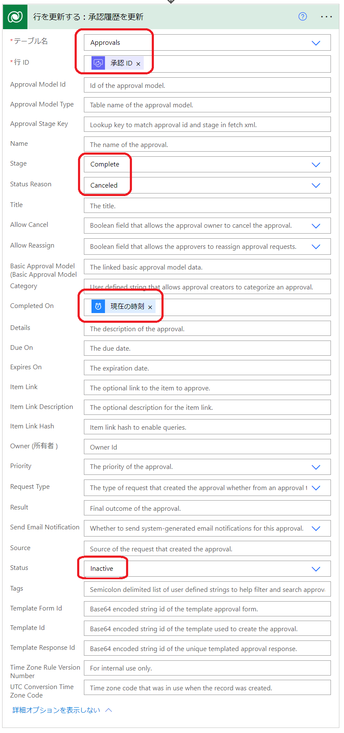Click the 現在の時刻 clock token icon
Image resolution: width=344 pixels, height=733 pixels.
coord(98,307)
